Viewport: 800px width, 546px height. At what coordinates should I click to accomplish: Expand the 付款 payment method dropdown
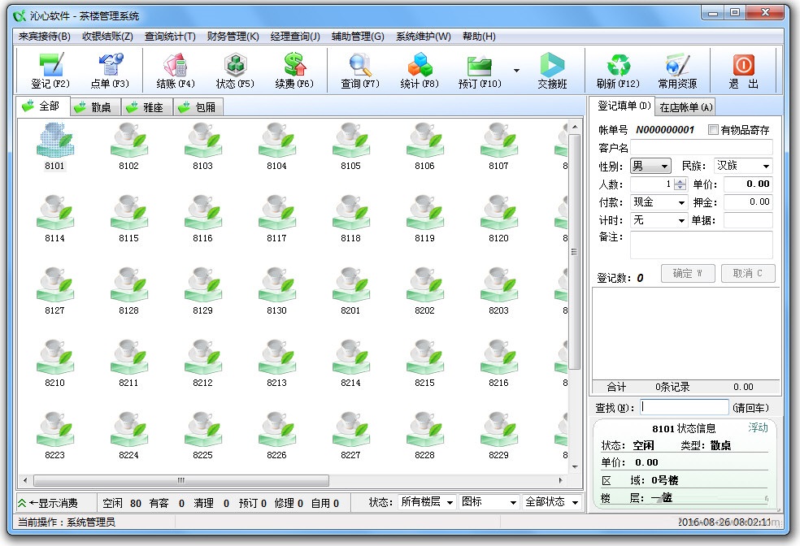click(681, 202)
